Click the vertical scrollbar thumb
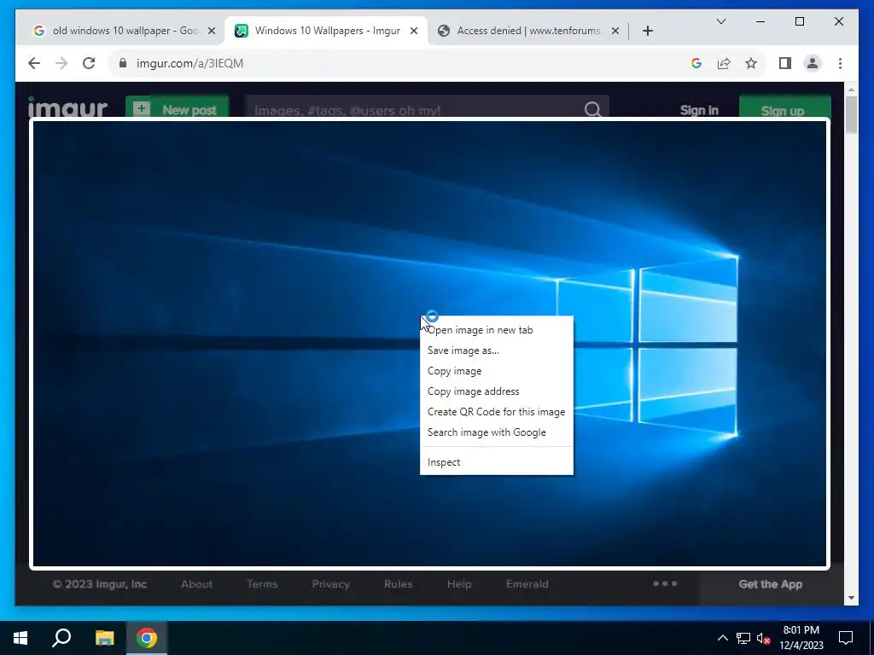This screenshot has height=655, width=874. (851, 115)
